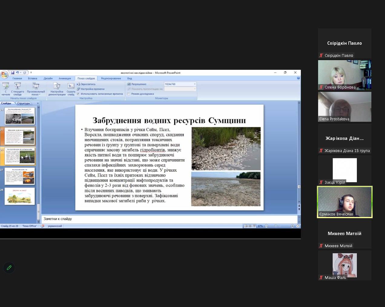Expand Произвольный показ custom show menu
This screenshot has height=307, width=385.
click(36, 89)
